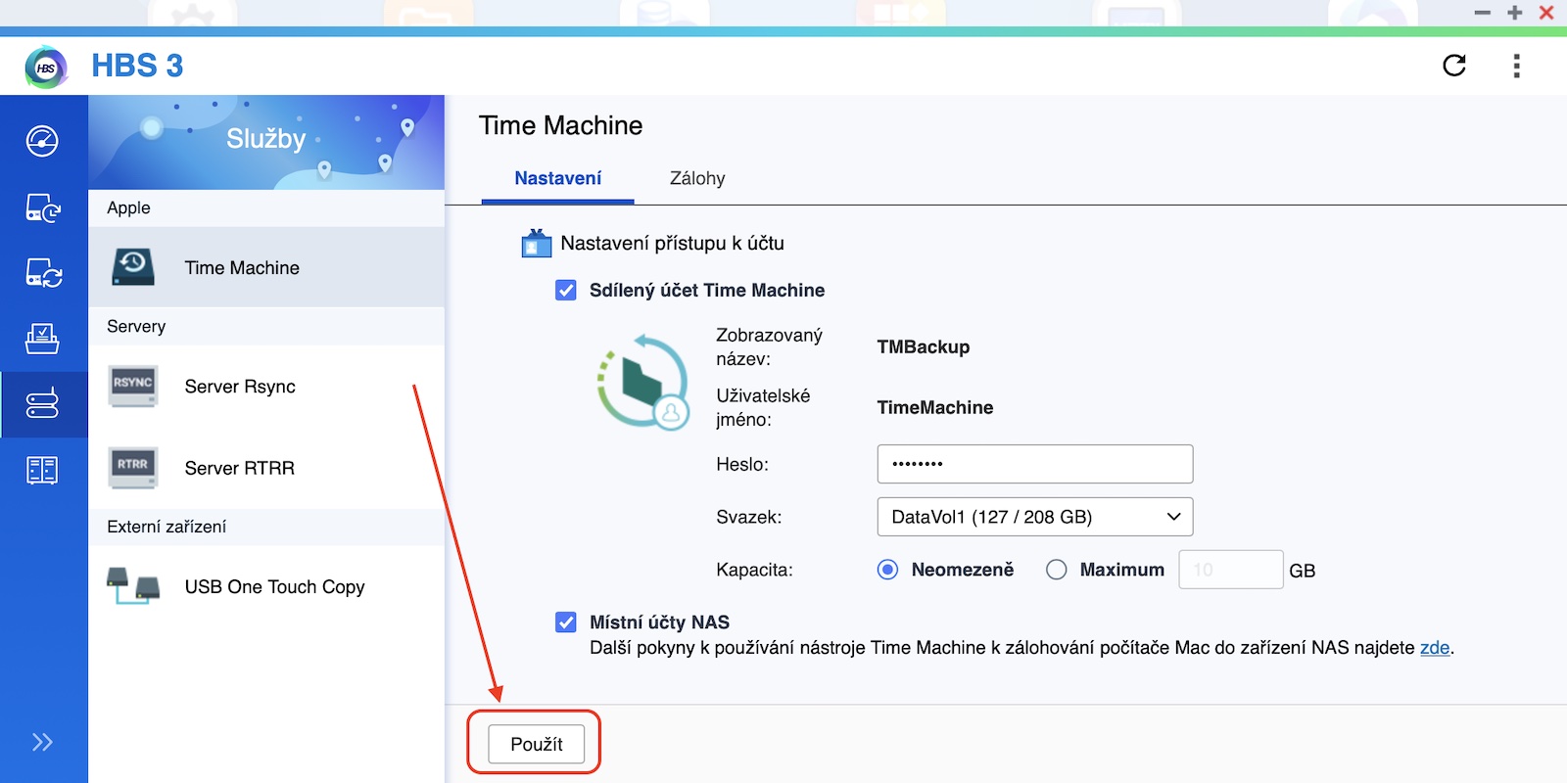Open the Sync jobs sidebar icon
The height and width of the screenshot is (783, 1567).
pyautogui.click(x=43, y=273)
